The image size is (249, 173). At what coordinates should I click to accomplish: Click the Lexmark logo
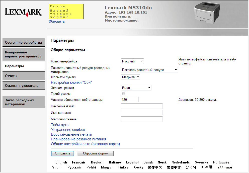coord(23,12)
